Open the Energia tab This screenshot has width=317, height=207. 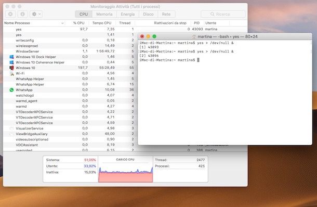(x=127, y=14)
